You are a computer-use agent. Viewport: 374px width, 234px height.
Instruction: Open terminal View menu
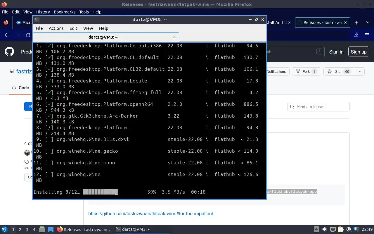88,28
